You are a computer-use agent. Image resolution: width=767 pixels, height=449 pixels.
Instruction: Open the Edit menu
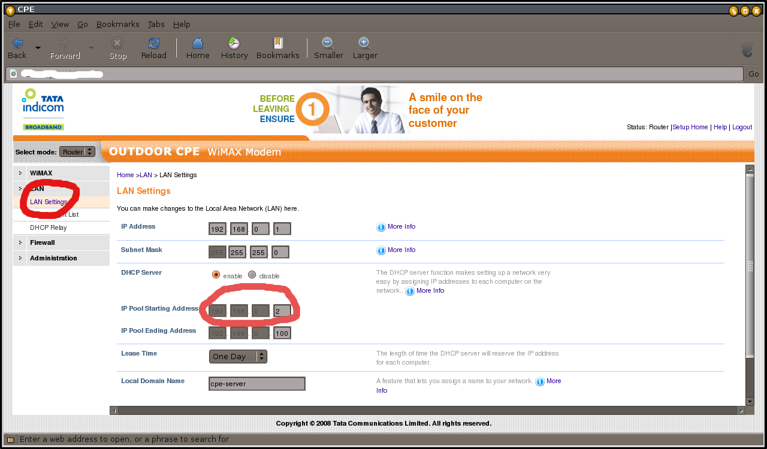[x=35, y=24]
